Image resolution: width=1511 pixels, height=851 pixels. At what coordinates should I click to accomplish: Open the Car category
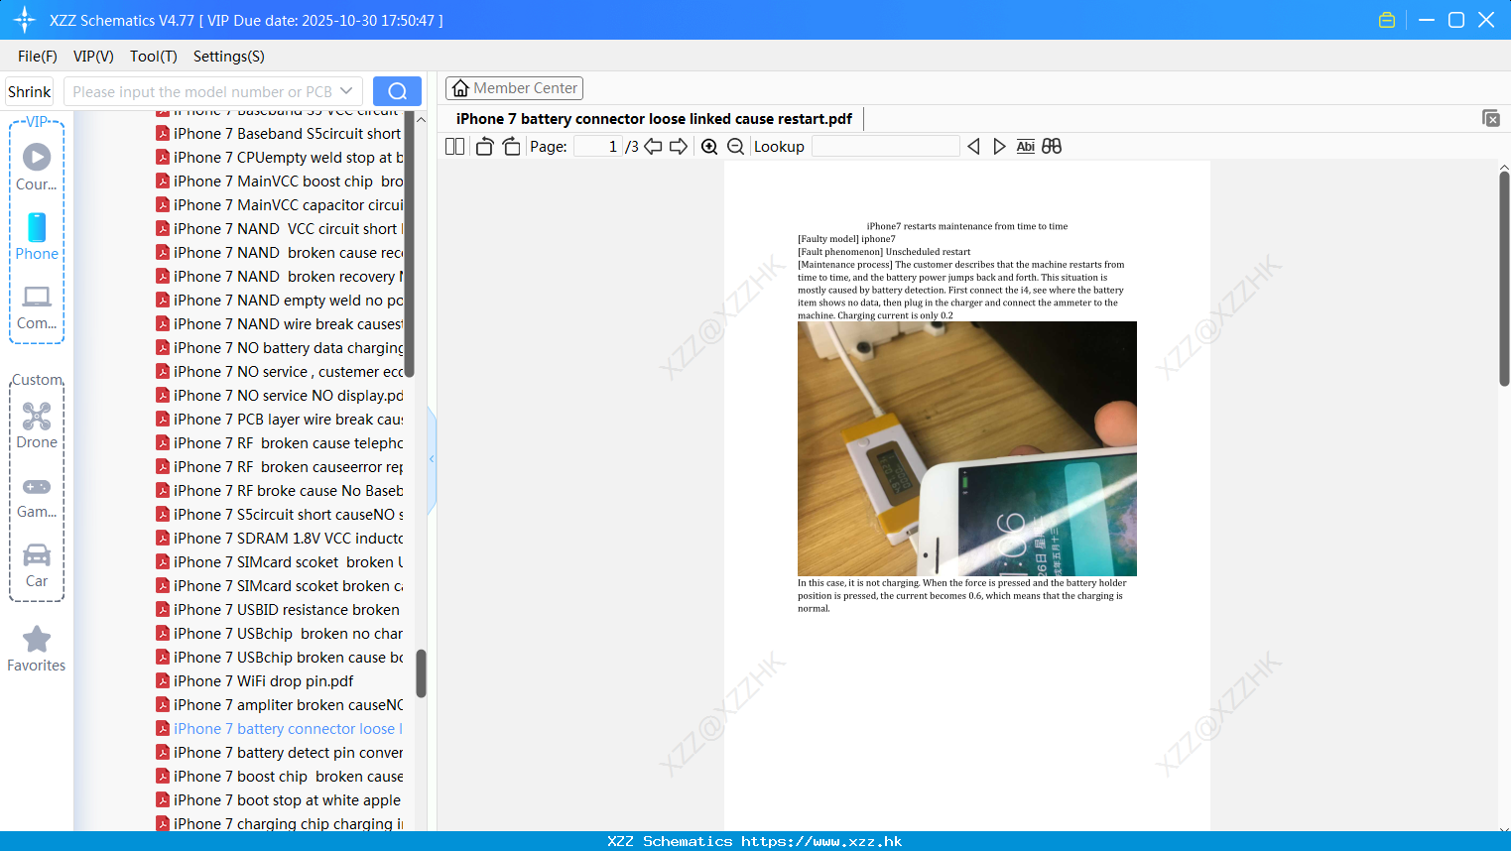37,565
